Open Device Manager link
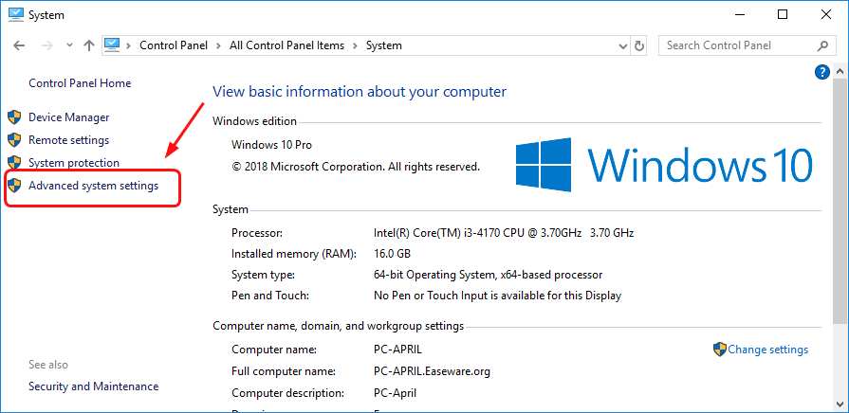Screen dimensions: 849x413 pyautogui.click(x=68, y=117)
